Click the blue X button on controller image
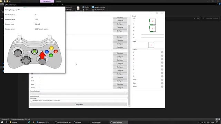Viewport: 221px width, 124px height. pyautogui.click(x=47, y=52)
